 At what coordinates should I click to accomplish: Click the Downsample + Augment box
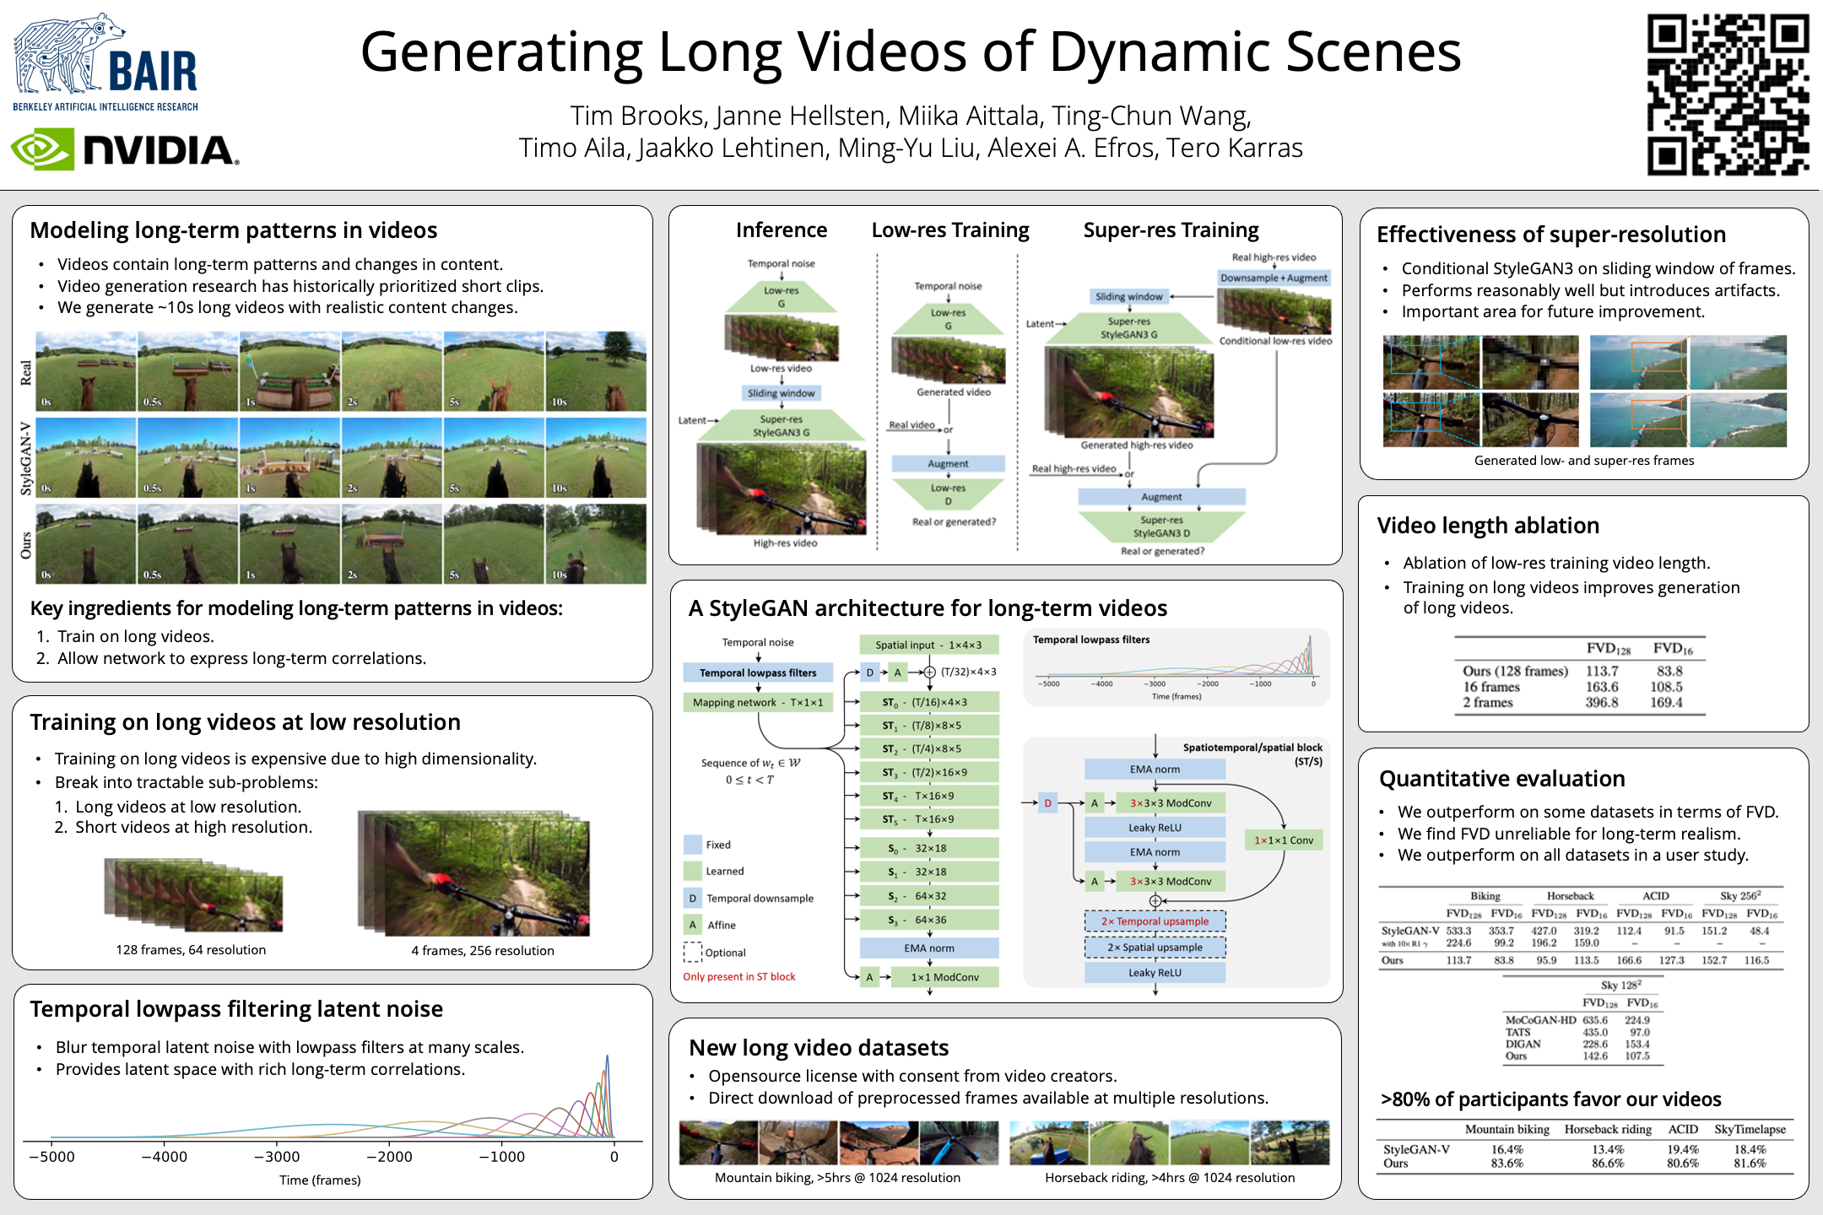point(1273,278)
